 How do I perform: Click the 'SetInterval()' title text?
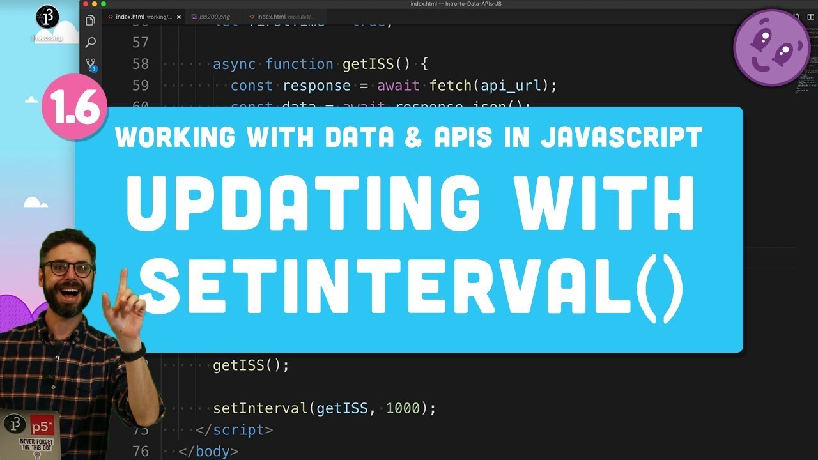point(410,289)
